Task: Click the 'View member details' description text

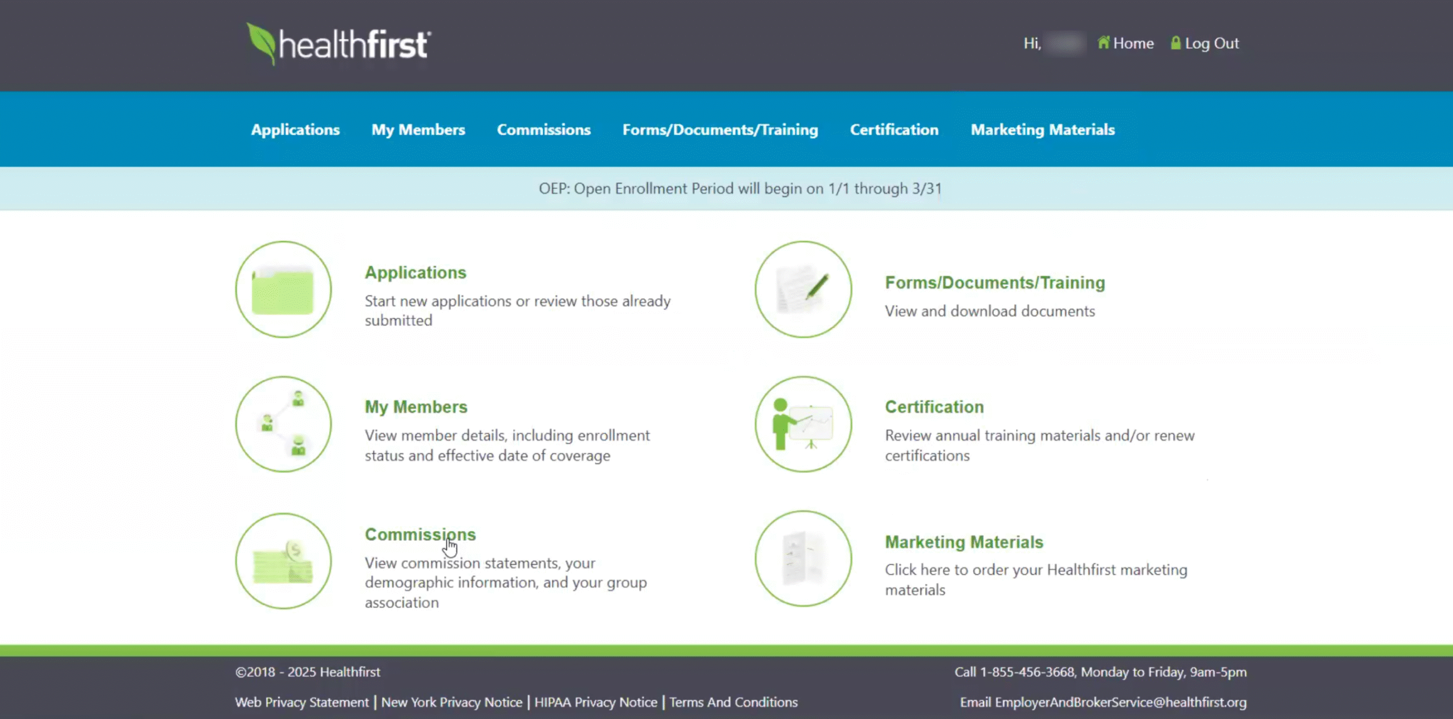Action: (x=507, y=445)
